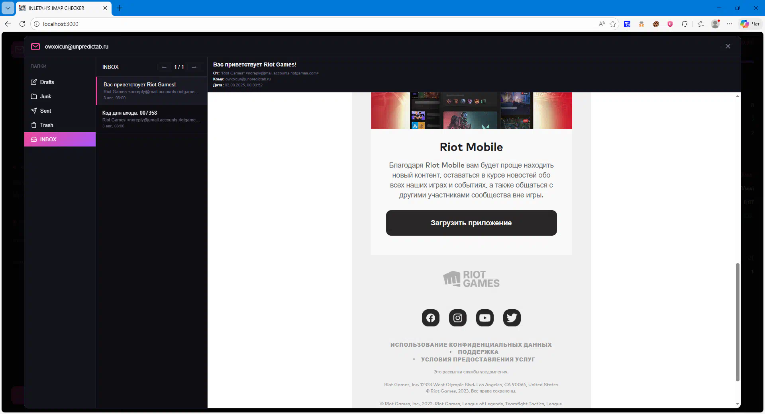Open the Trash folder
This screenshot has height=414, width=765.
pyautogui.click(x=47, y=125)
